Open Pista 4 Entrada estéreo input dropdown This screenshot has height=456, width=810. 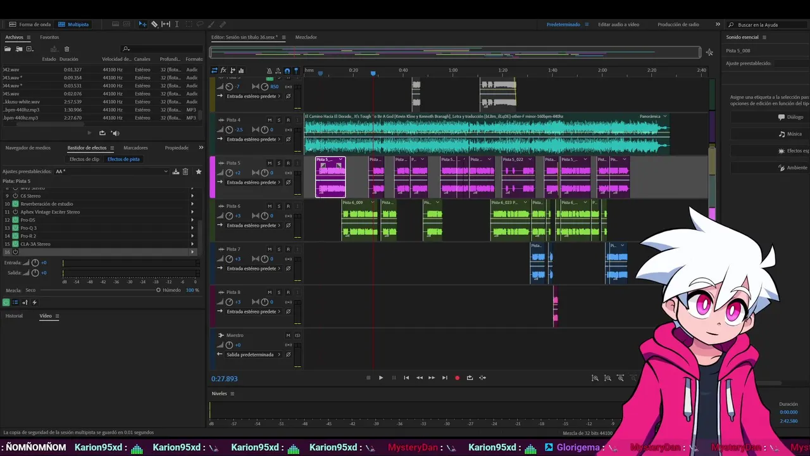coord(252,139)
